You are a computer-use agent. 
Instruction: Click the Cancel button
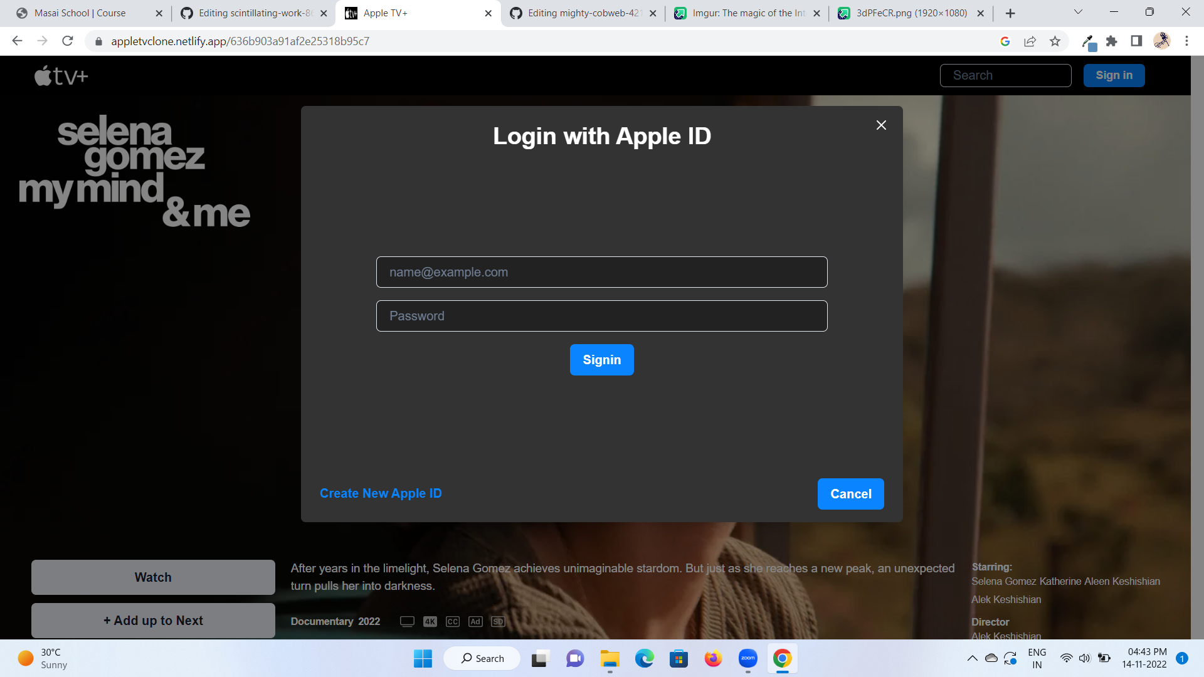(x=851, y=493)
